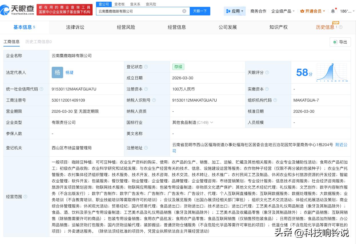The width and height of the screenshot is (356, 244).
Task: Switch to the 知识产权 tab
Action: point(278,27)
